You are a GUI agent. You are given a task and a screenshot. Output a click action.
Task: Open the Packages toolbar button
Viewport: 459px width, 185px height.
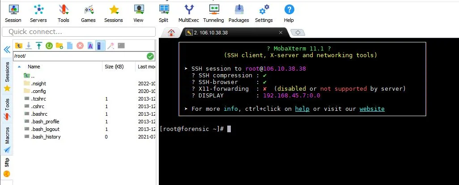(238, 14)
